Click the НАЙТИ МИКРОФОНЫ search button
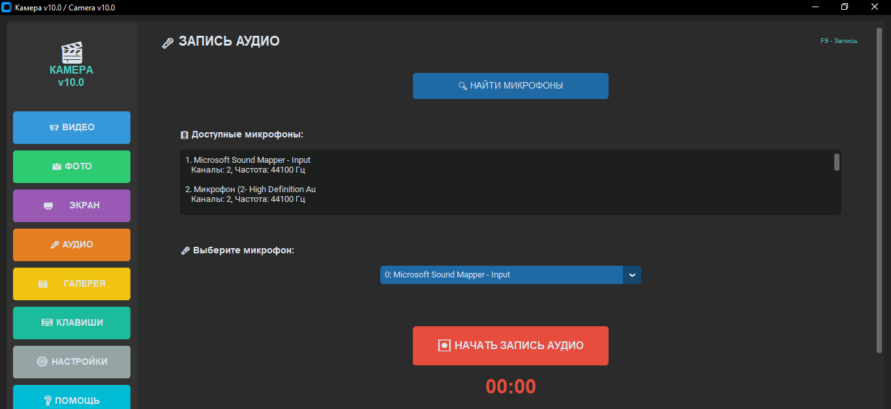The height and width of the screenshot is (409, 891). click(x=510, y=86)
